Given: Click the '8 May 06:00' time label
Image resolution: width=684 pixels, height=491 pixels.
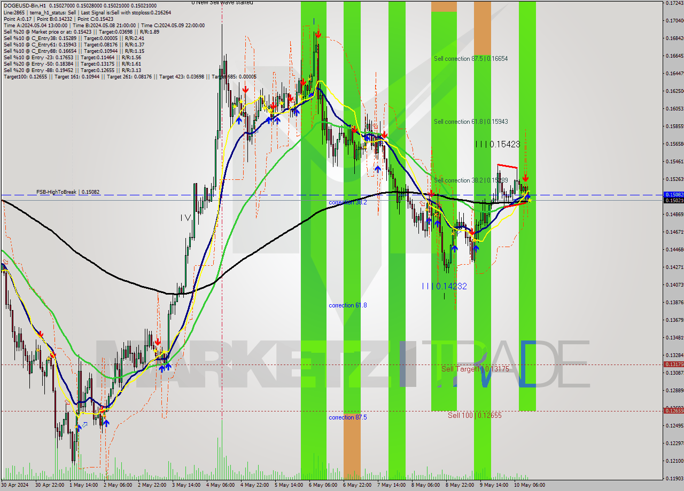Looking at the screenshot, I should point(426,485).
